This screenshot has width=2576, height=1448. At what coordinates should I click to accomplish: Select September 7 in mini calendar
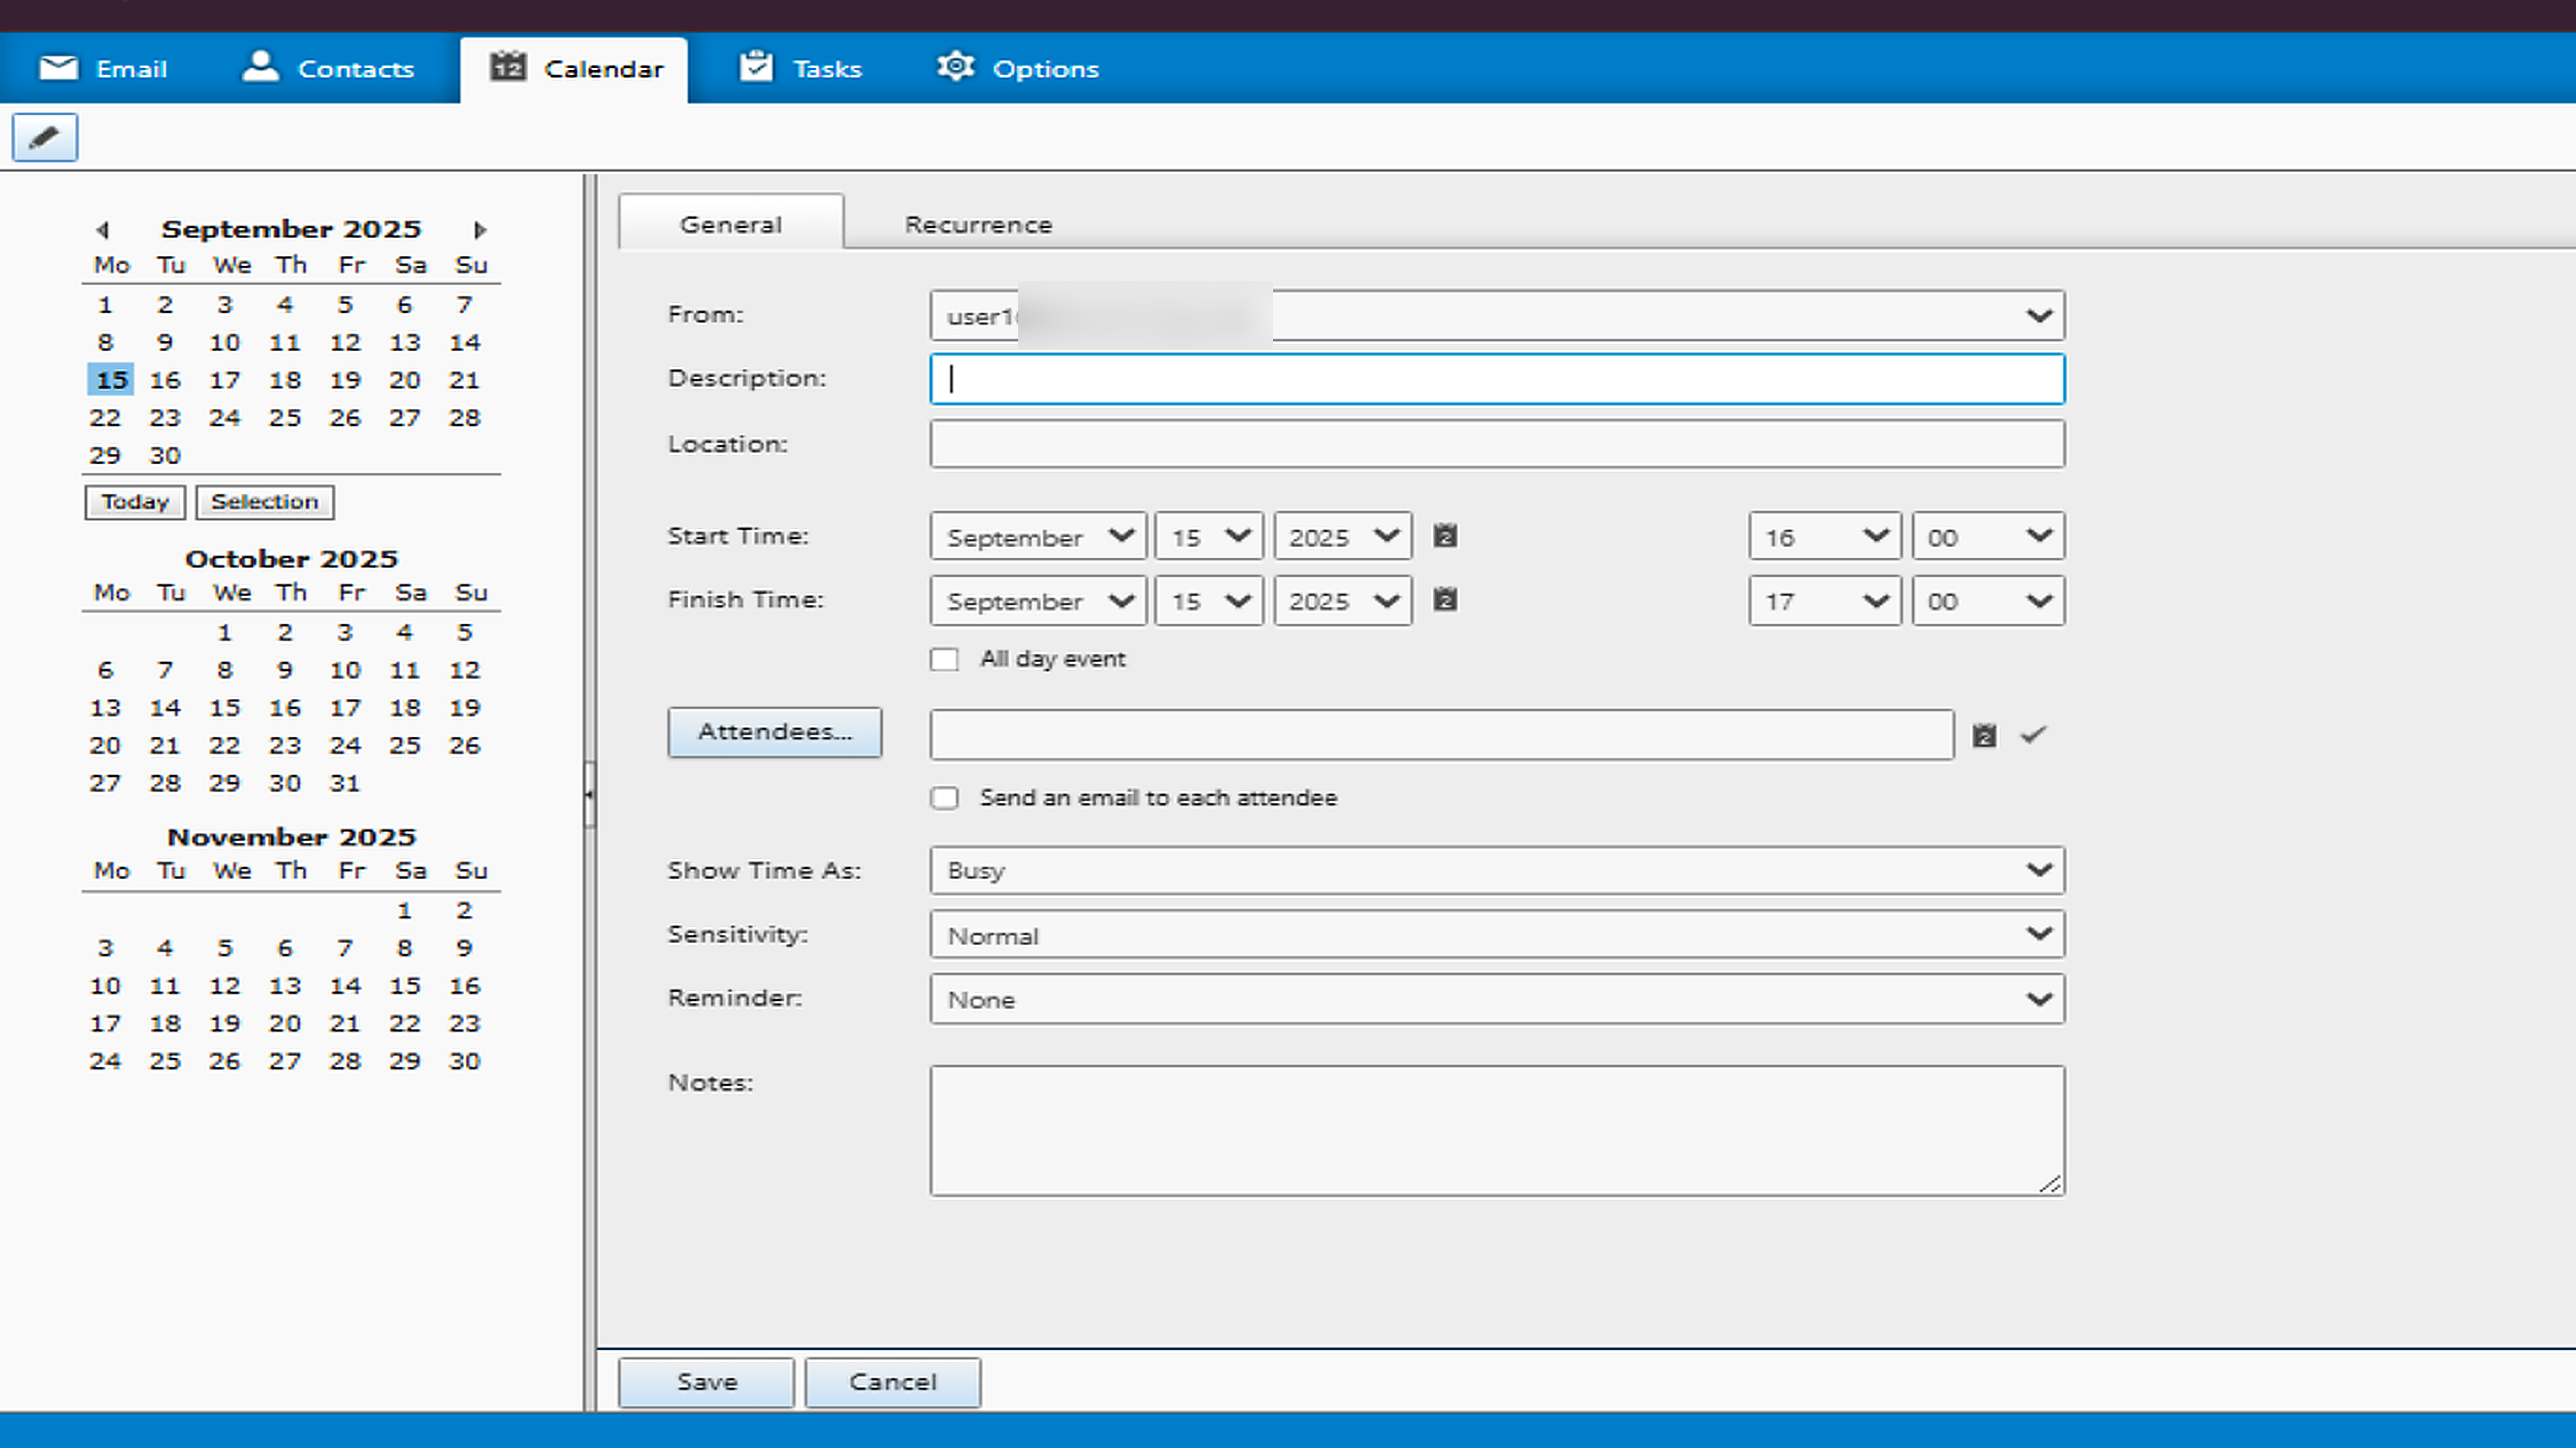pos(464,305)
